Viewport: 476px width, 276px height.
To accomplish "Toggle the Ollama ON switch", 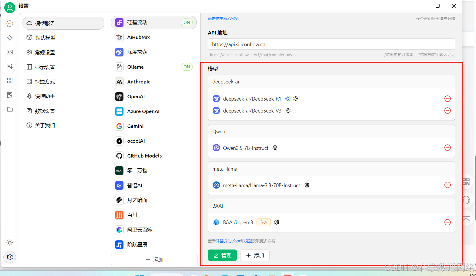I will pyautogui.click(x=187, y=67).
